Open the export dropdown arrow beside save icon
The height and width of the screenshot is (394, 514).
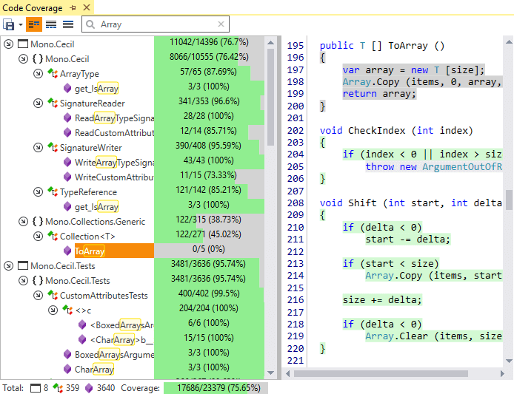[x=20, y=24]
